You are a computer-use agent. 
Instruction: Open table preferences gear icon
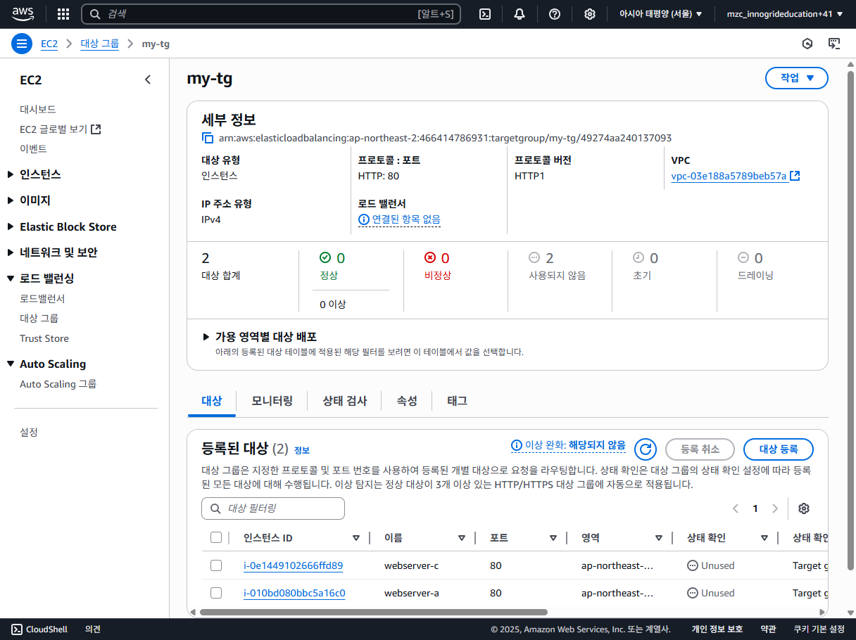pos(804,508)
